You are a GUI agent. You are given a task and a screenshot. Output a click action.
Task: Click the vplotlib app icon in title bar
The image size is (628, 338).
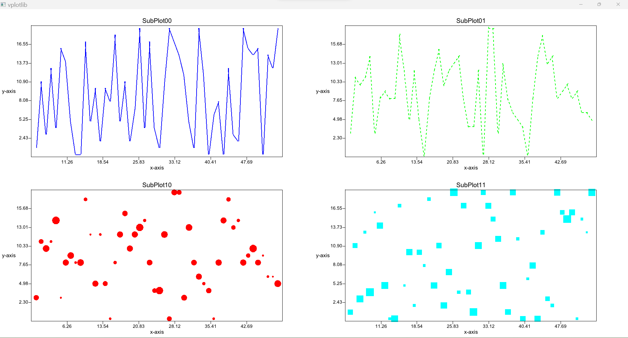[x=3, y=5]
